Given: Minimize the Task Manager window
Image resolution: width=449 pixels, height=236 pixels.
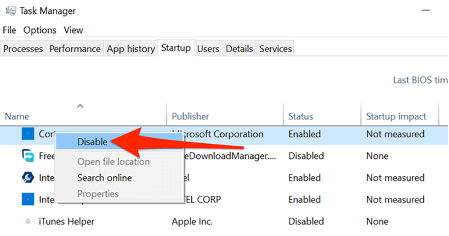Looking at the screenshot, I should 426,10.
